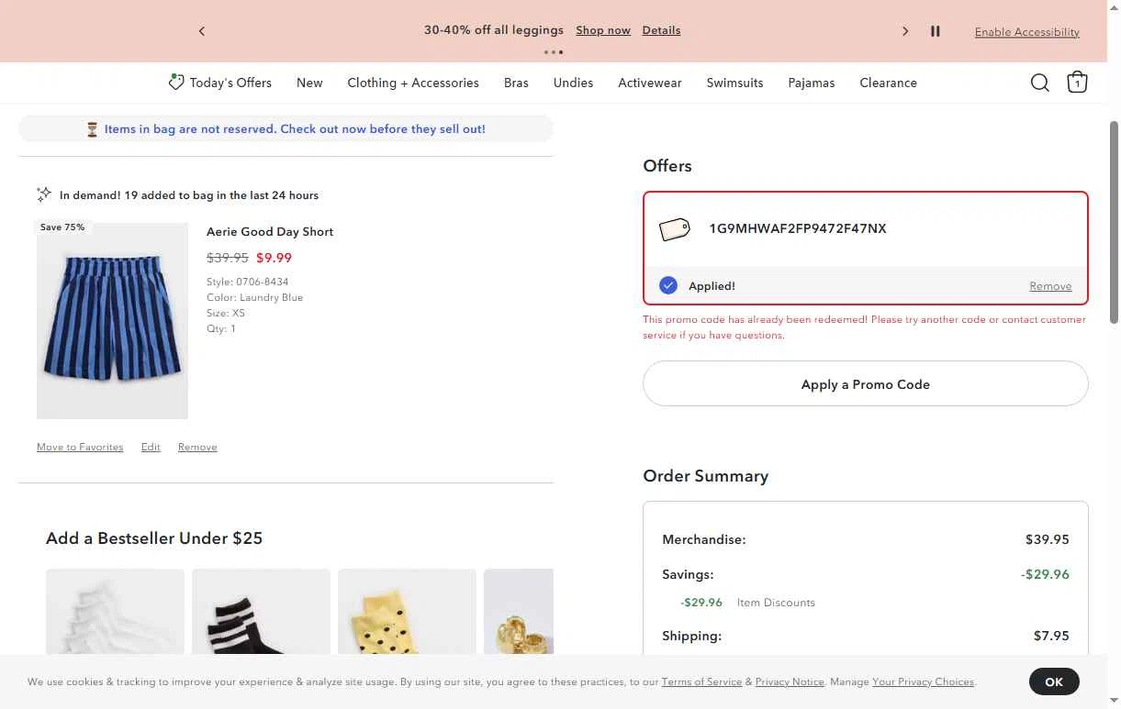Screen dimensions: 1121x709
Task: Remove the applied promo code
Action: click(1050, 286)
